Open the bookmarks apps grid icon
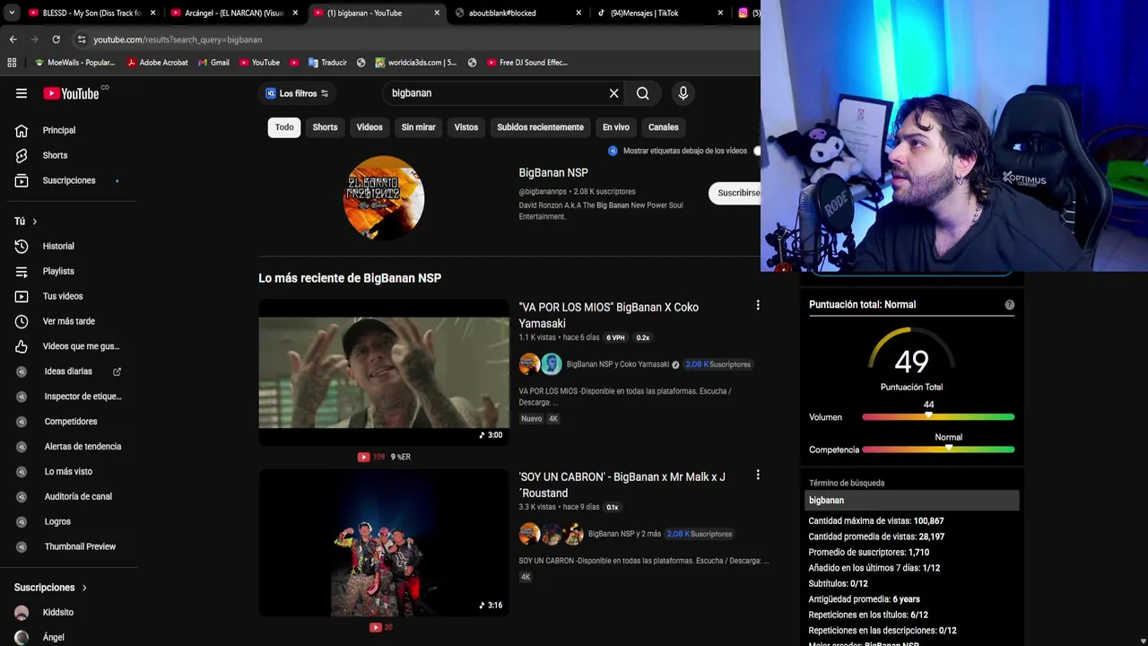This screenshot has width=1148, height=646. 12,63
